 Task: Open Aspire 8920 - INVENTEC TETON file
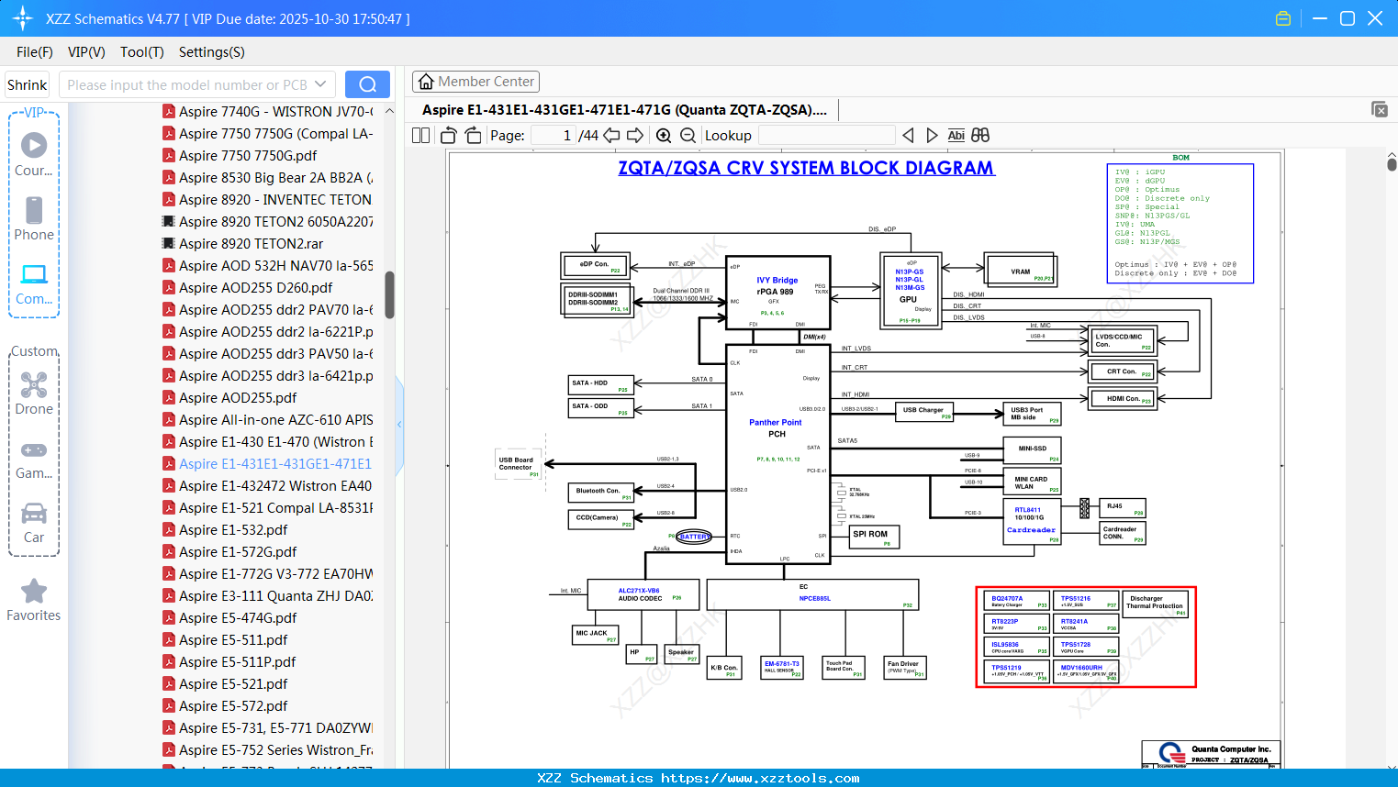tap(268, 199)
